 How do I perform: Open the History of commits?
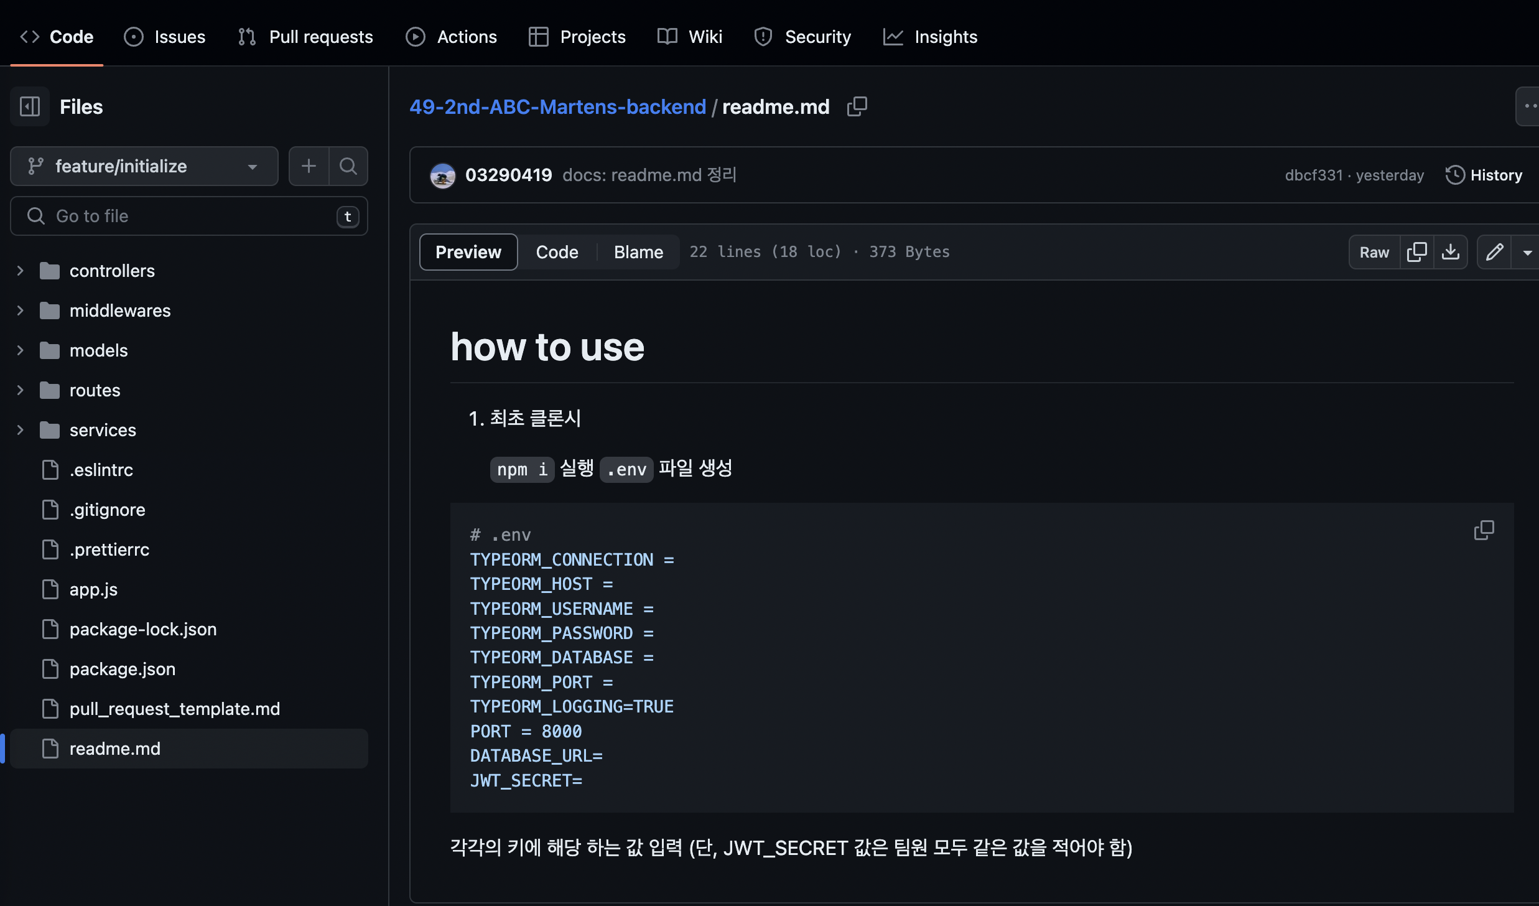(1484, 175)
